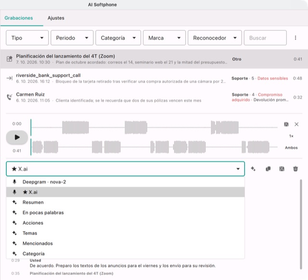The width and height of the screenshot is (308, 280).
Task: Open the Ajustes tab
Action: click(x=56, y=18)
